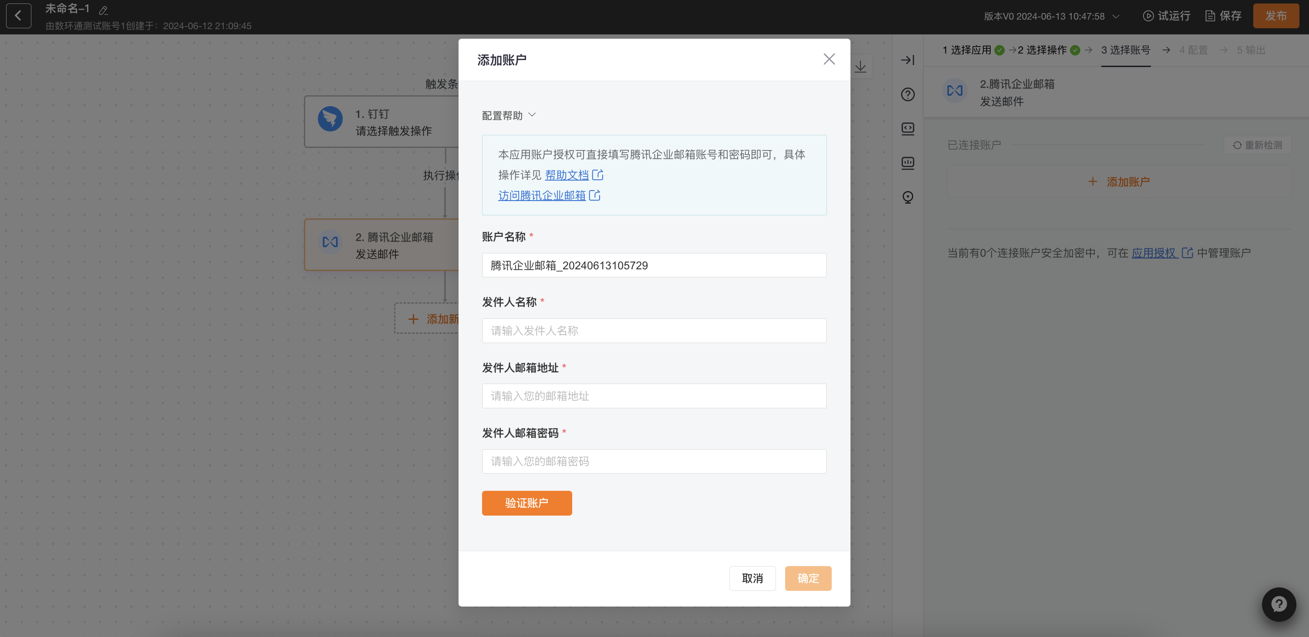Screen dimensions: 1309x637
Task: Go to step 2 选择操作
Action: pyautogui.click(x=1048, y=50)
